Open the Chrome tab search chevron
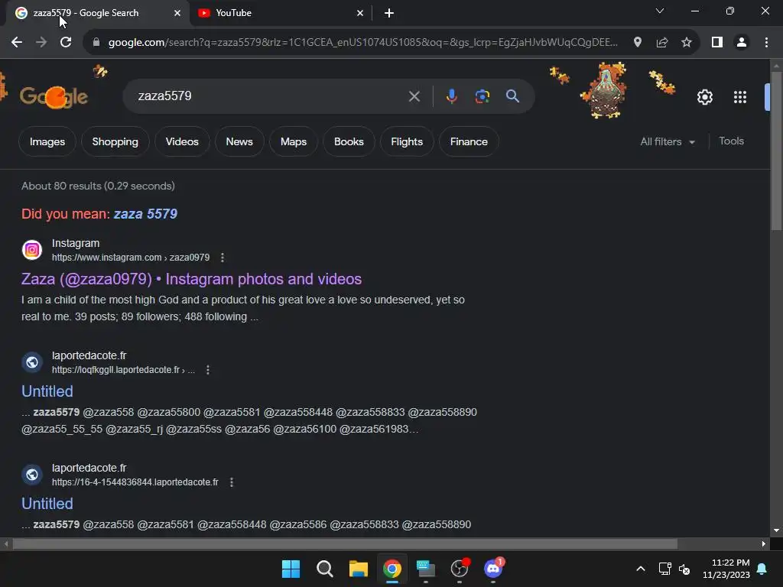783x587 pixels. [x=660, y=11]
